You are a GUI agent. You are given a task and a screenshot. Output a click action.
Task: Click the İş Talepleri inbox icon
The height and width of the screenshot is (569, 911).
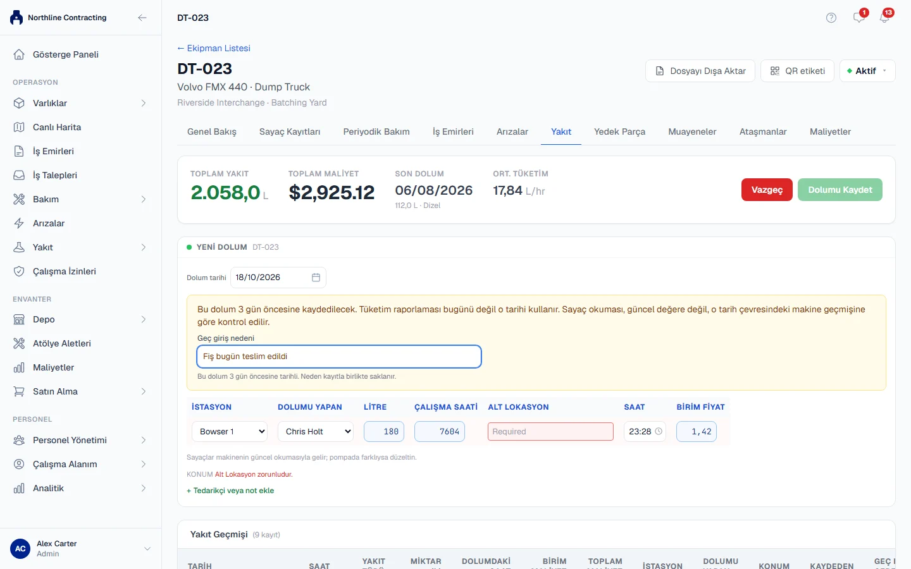tap(19, 175)
